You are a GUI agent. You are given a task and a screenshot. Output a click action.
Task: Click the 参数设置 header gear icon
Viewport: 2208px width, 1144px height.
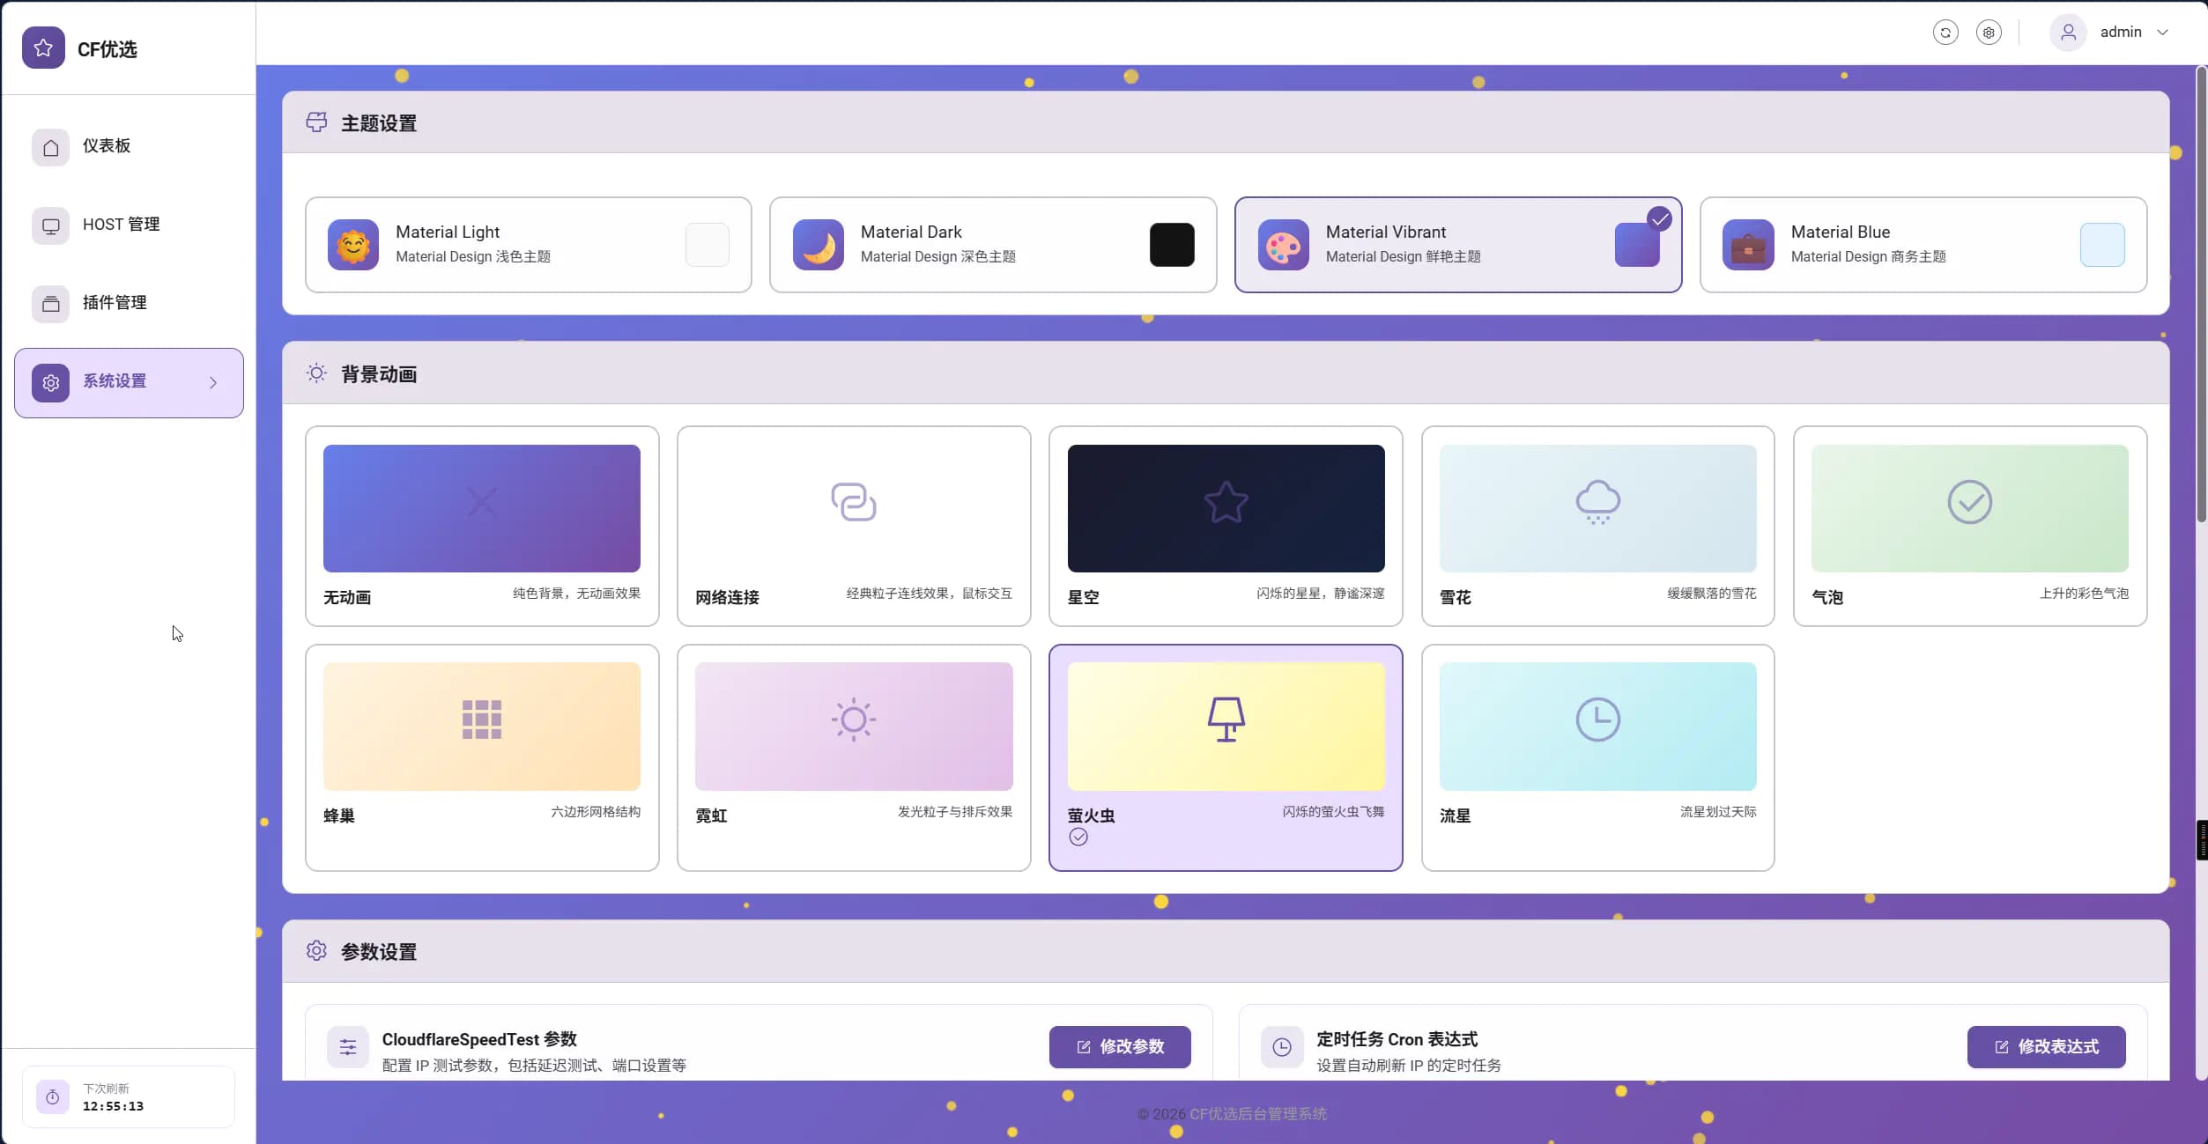[x=316, y=951]
